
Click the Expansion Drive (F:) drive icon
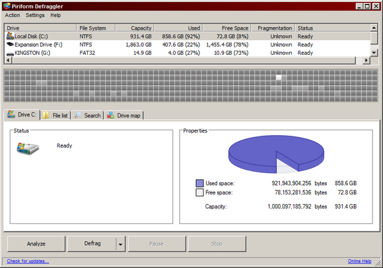coord(10,44)
